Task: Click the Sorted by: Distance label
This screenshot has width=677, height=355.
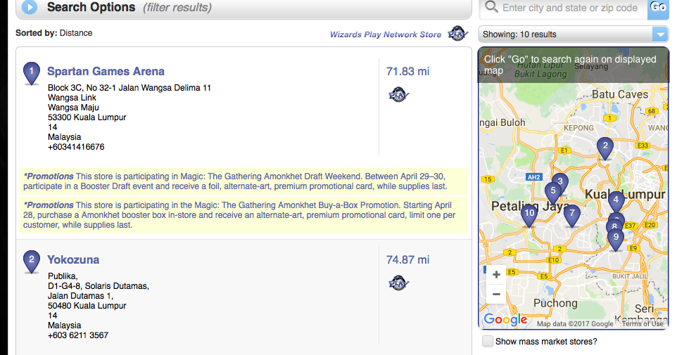Action: [54, 33]
